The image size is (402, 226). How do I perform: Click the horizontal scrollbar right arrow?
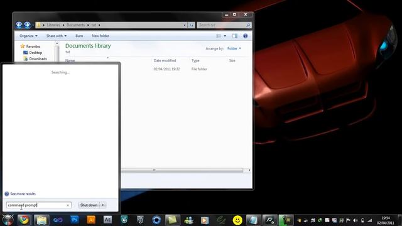pos(249,170)
